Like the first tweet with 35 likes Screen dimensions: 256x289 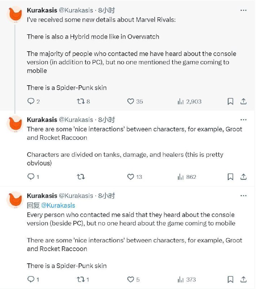tap(131, 102)
